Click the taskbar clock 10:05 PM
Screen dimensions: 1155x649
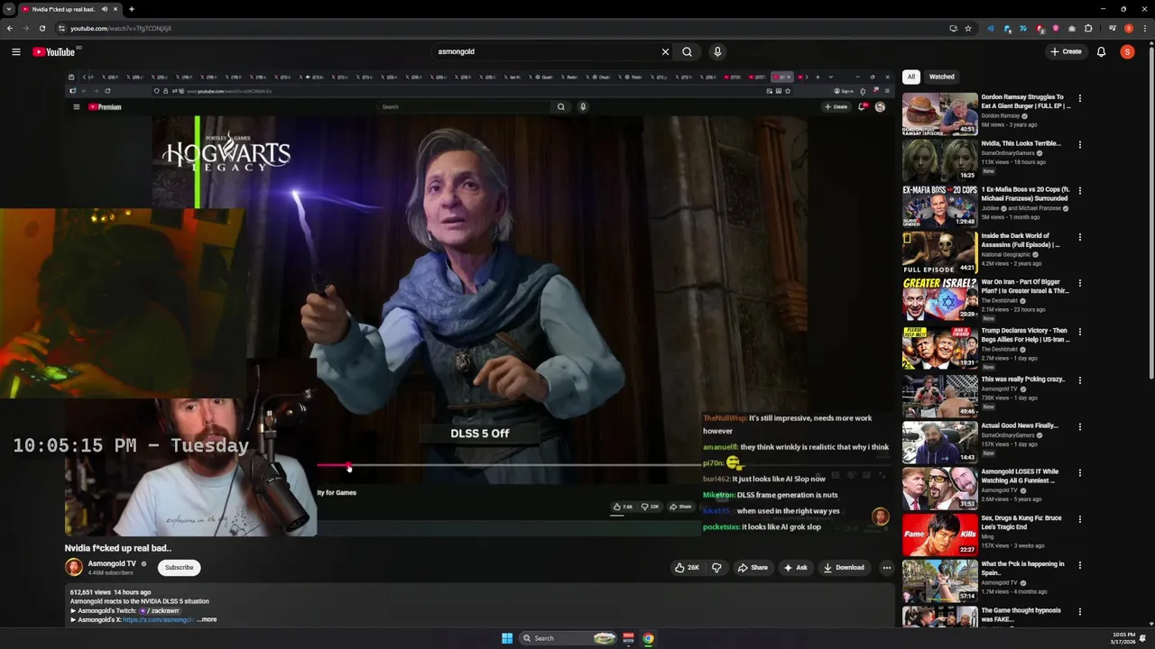tap(1123, 638)
